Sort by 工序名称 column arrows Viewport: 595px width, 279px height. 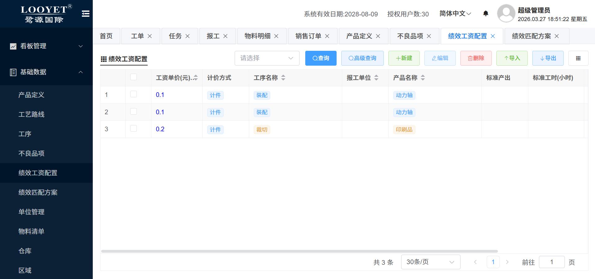[x=283, y=78]
